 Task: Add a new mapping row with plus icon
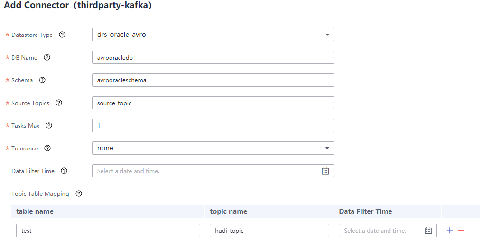(x=450, y=230)
